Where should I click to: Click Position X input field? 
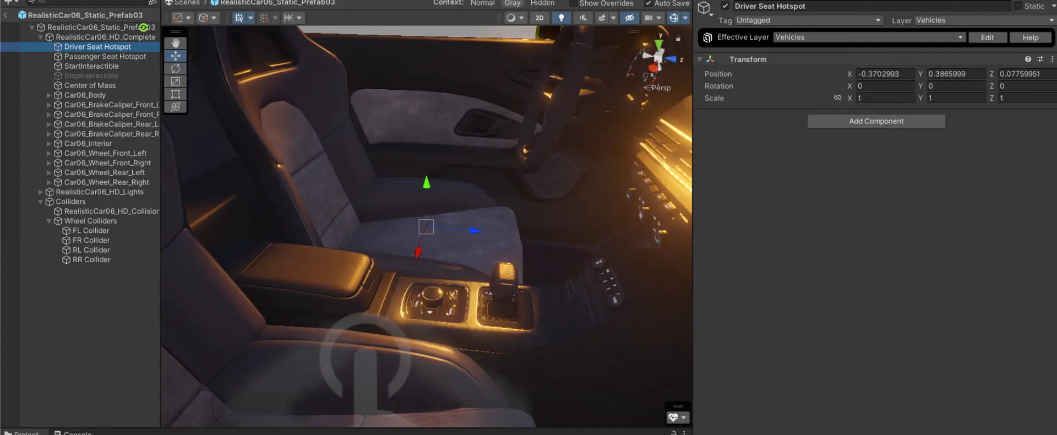pos(885,74)
